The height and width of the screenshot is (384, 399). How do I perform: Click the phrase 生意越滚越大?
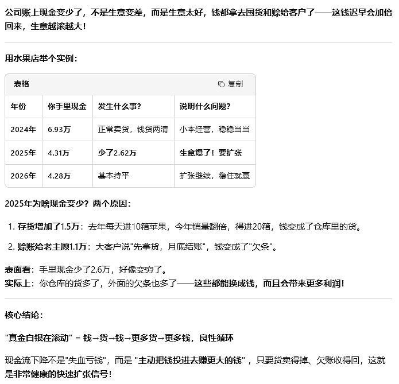tap(56, 26)
